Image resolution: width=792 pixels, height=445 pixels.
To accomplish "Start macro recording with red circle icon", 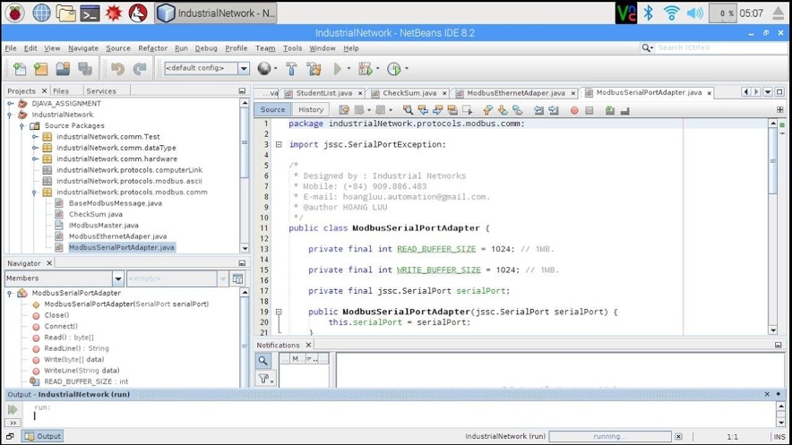I will (574, 110).
